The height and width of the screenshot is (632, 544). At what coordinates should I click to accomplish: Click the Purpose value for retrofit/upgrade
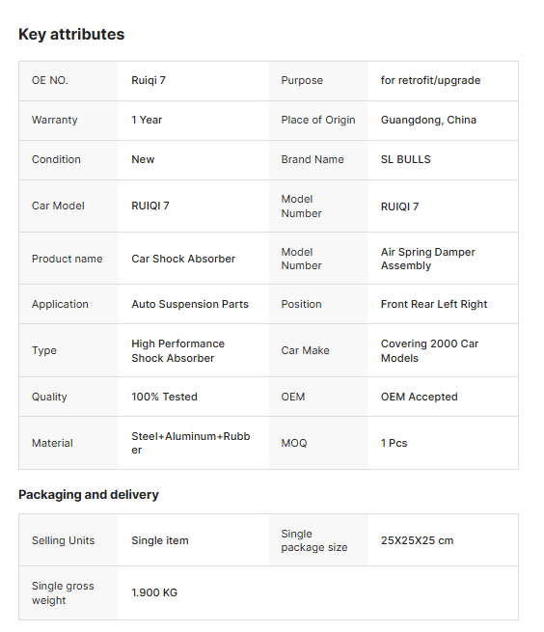pos(430,80)
